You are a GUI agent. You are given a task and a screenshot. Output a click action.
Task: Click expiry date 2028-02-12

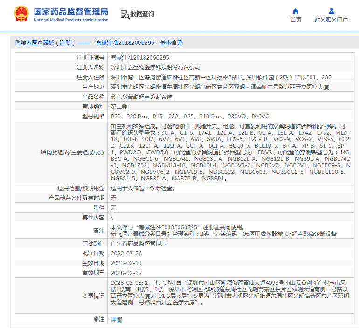(126, 273)
